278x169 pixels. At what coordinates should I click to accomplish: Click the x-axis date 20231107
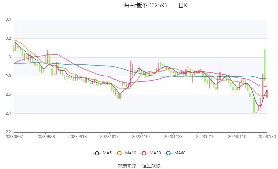tap(141, 137)
